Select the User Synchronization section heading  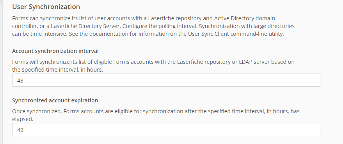coord(46,7)
